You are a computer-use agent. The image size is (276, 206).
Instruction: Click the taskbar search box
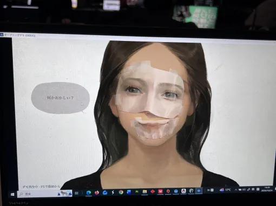pos(45,194)
